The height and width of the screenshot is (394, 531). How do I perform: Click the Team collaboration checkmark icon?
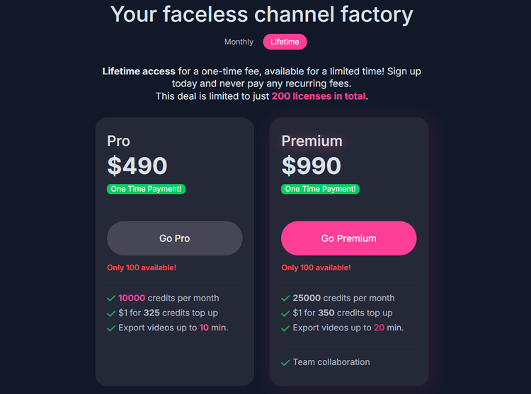pos(285,362)
